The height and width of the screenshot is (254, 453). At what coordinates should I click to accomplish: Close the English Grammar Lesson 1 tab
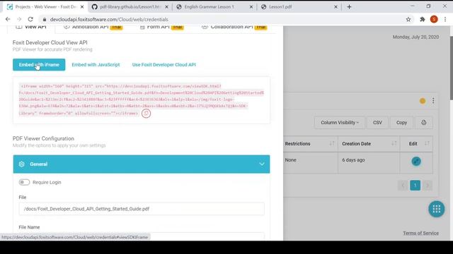coord(251,7)
